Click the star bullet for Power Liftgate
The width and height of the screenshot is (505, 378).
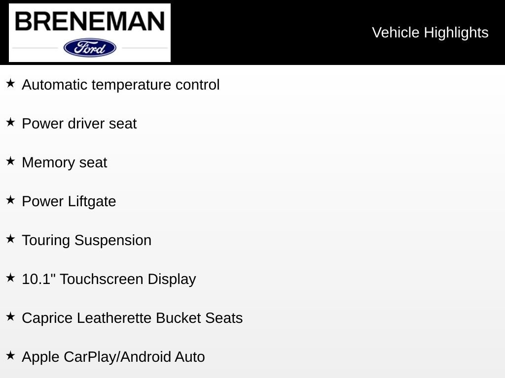[x=10, y=200]
